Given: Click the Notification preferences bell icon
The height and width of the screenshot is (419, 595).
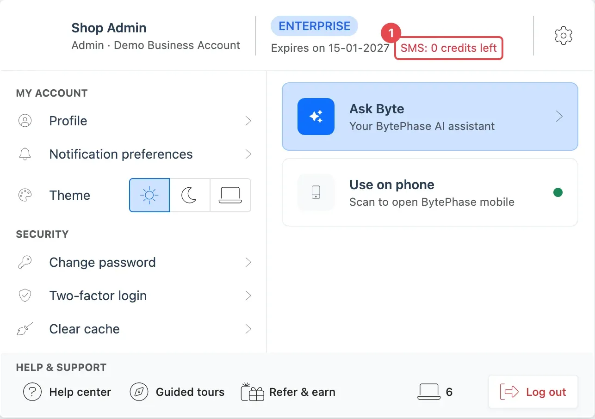Looking at the screenshot, I should 25,154.
